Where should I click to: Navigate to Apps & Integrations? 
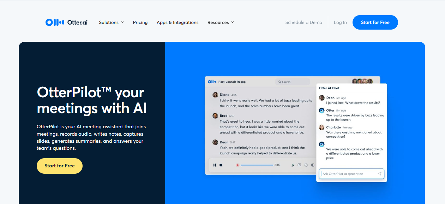coord(178,22)
